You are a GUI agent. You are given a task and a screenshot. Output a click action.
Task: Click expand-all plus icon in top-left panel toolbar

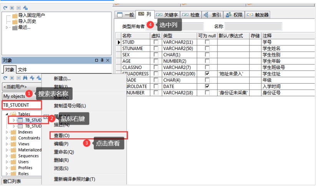click(x=12, y=8)
